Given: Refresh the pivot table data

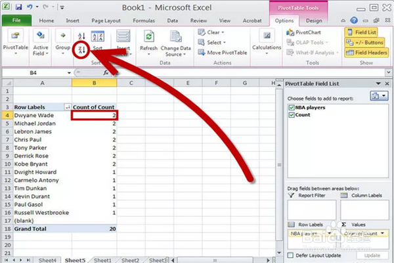Looking at the screenshot, I should [x=149, y=42].
